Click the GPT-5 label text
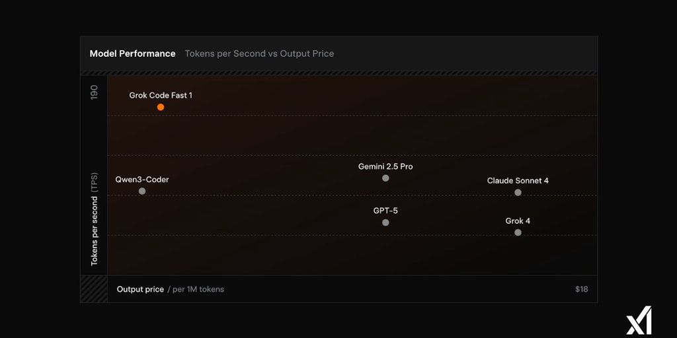Image resolution: width=677 pixels, height=338 pixels. pos(385,211)
